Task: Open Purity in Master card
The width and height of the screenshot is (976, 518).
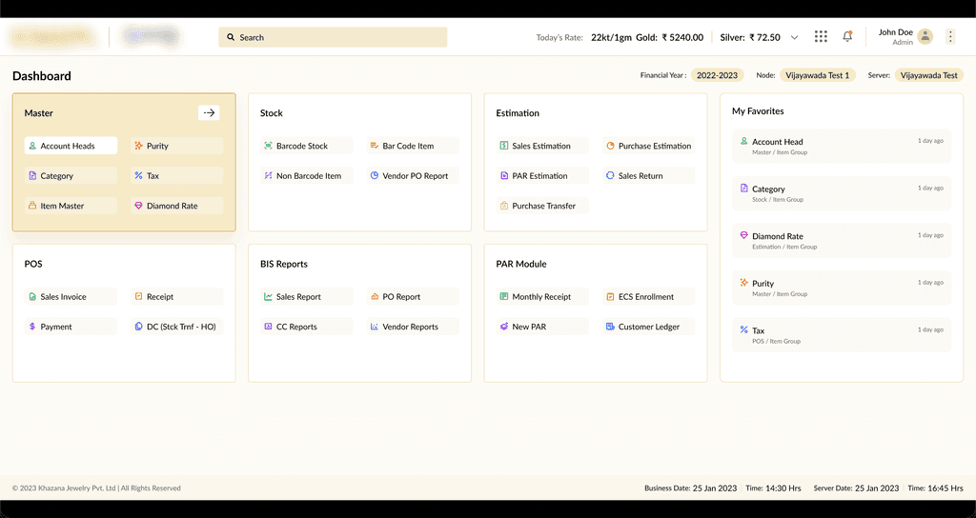Action: point(176,146)
